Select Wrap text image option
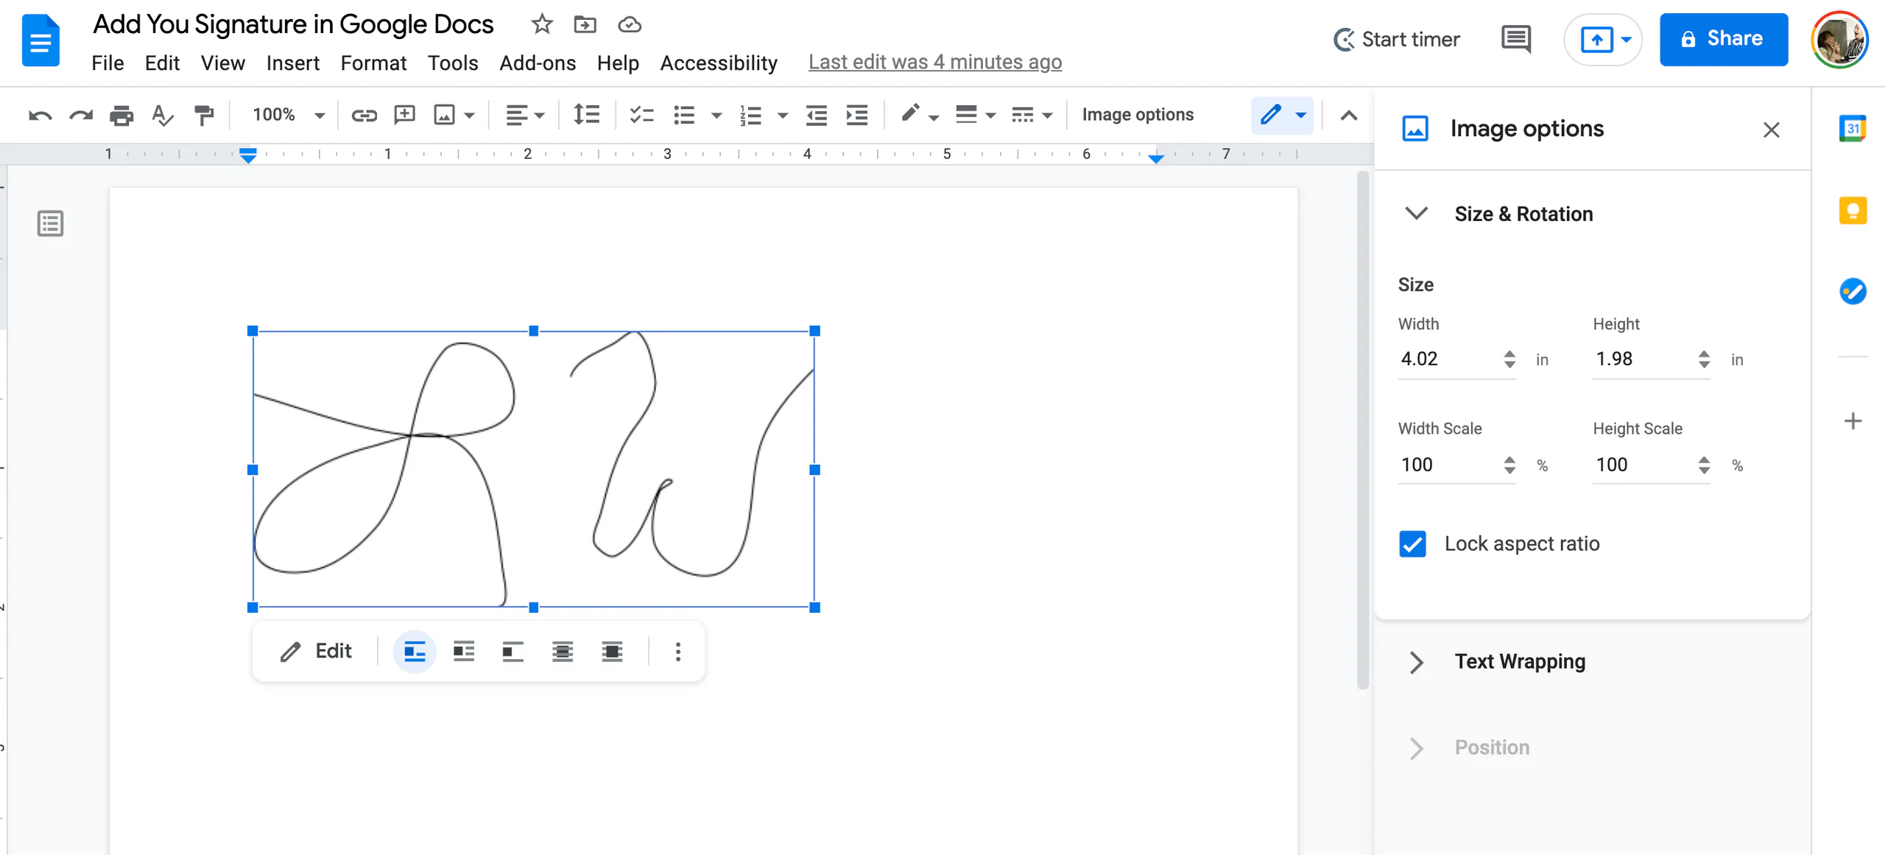The height and width of the screenshot is (855, 1885). (464, 652)
